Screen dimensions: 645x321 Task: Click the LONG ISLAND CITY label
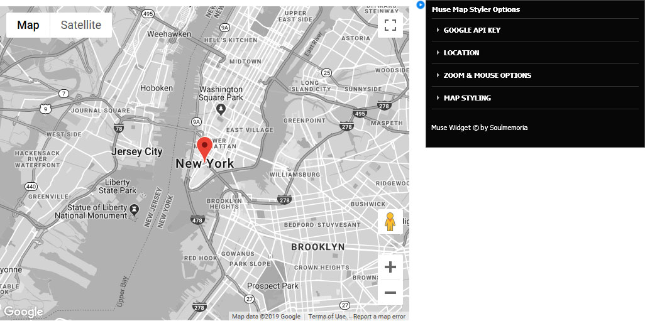tap(310, 86)
